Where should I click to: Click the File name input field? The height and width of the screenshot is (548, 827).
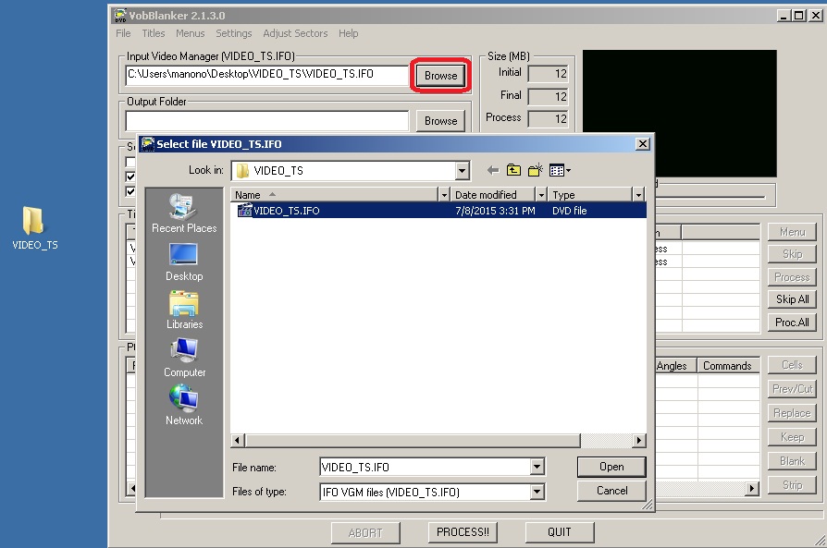(x=426, y=467)
